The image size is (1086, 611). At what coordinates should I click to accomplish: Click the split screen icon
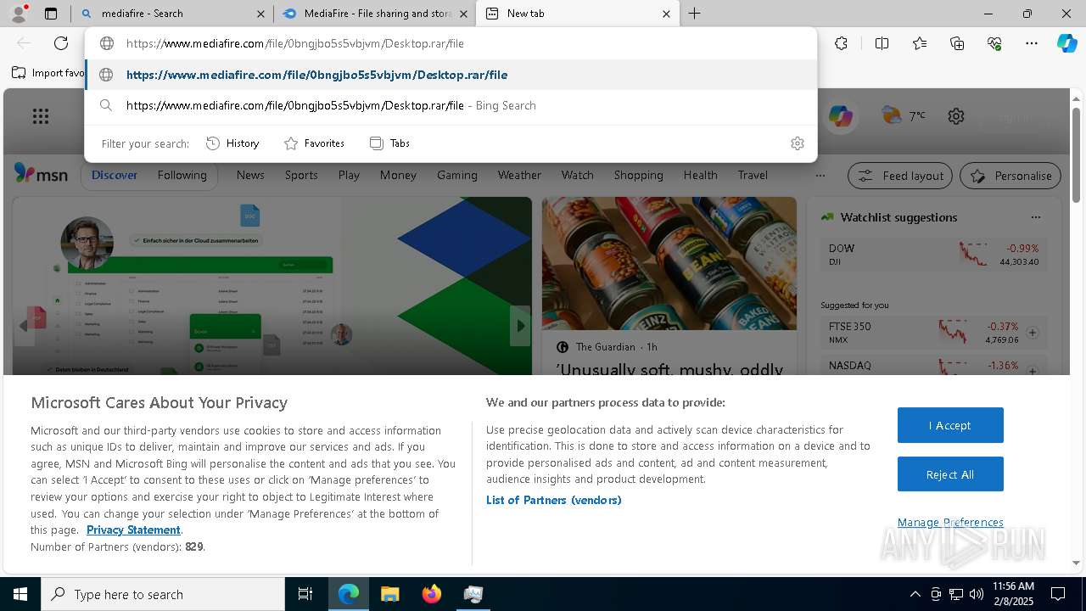(882, 43)
